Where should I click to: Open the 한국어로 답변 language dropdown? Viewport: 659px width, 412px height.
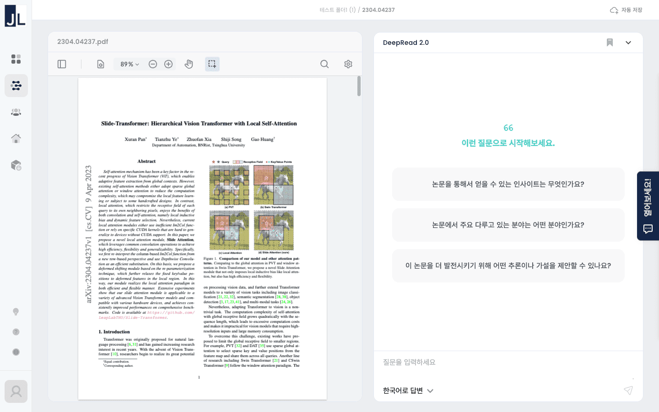pos(406,390)
